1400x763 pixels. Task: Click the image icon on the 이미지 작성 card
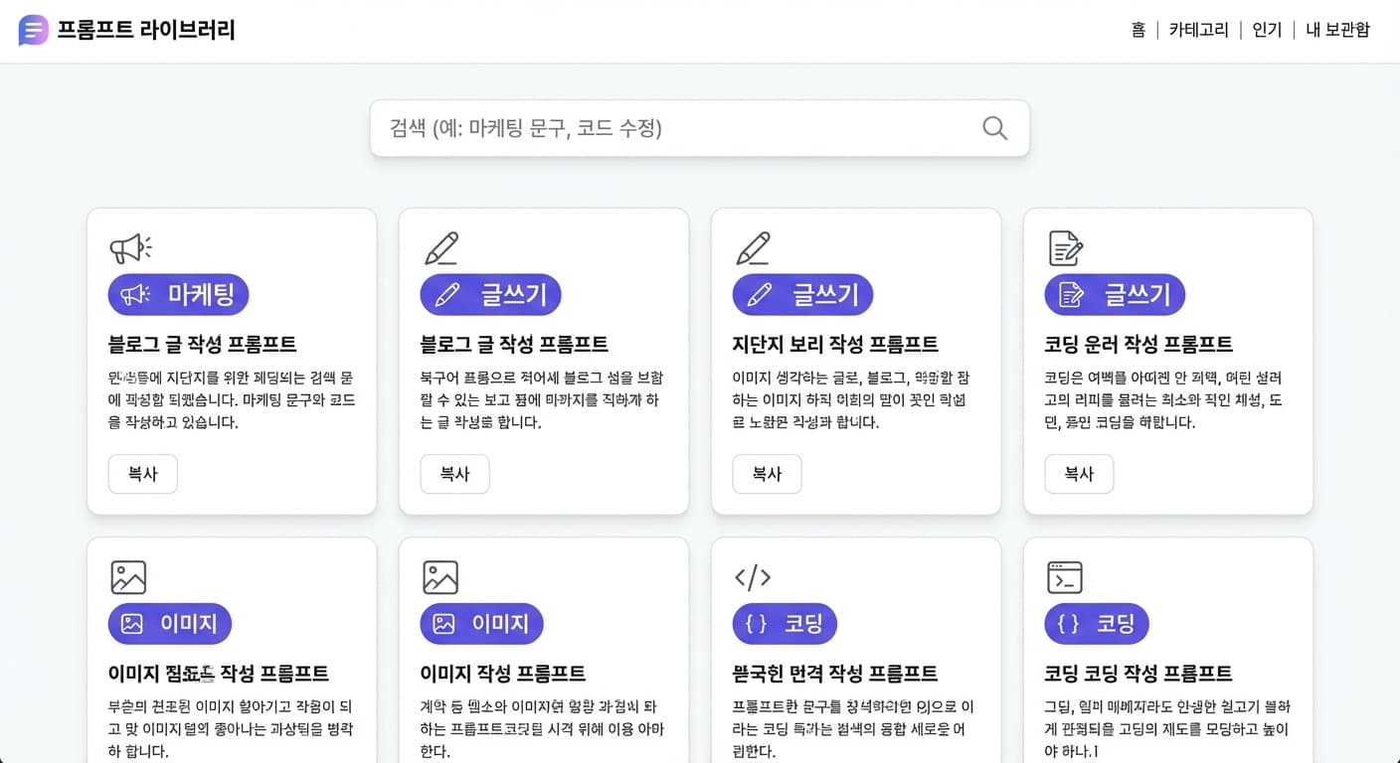coord(441,576)
